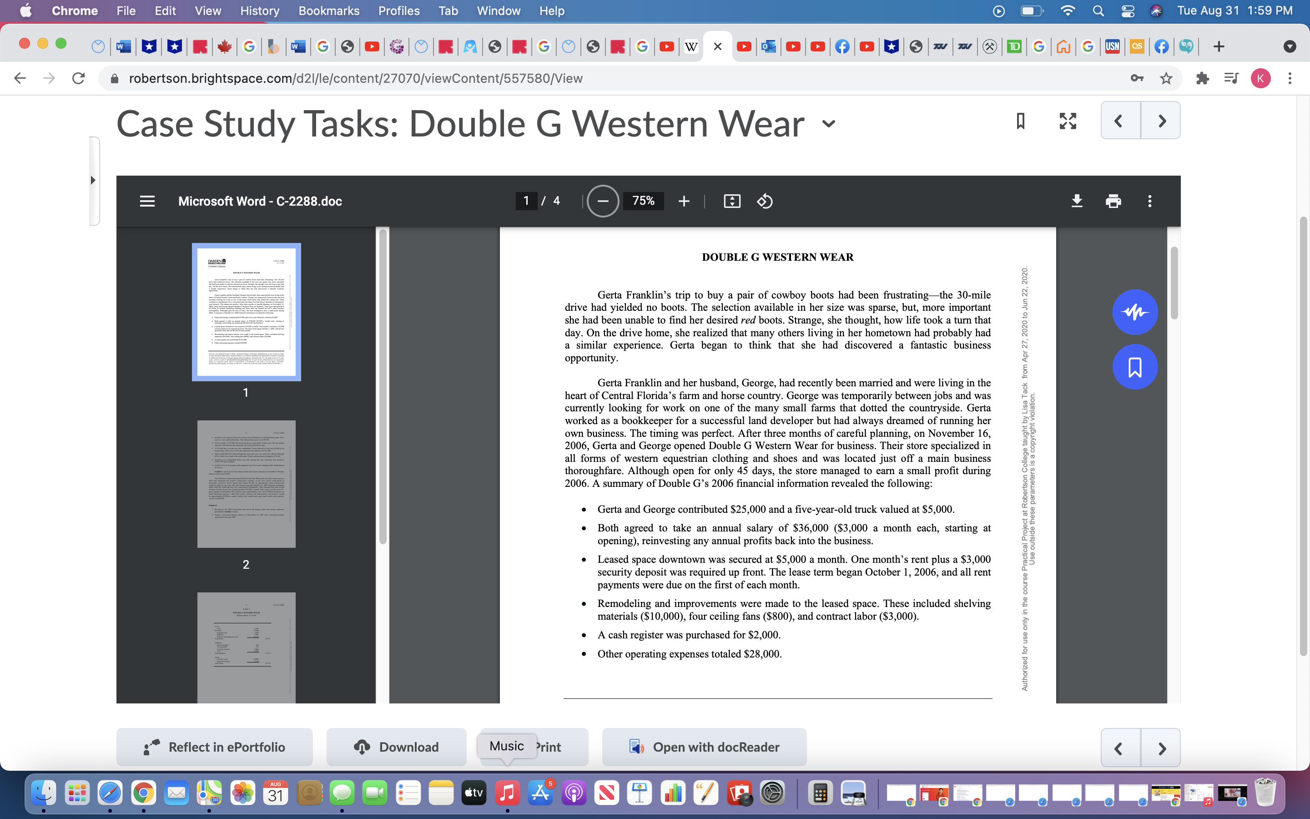Download the PDF from viewer toolbar
This screenshot has width=1310, height=819.
coord(1077,201)
